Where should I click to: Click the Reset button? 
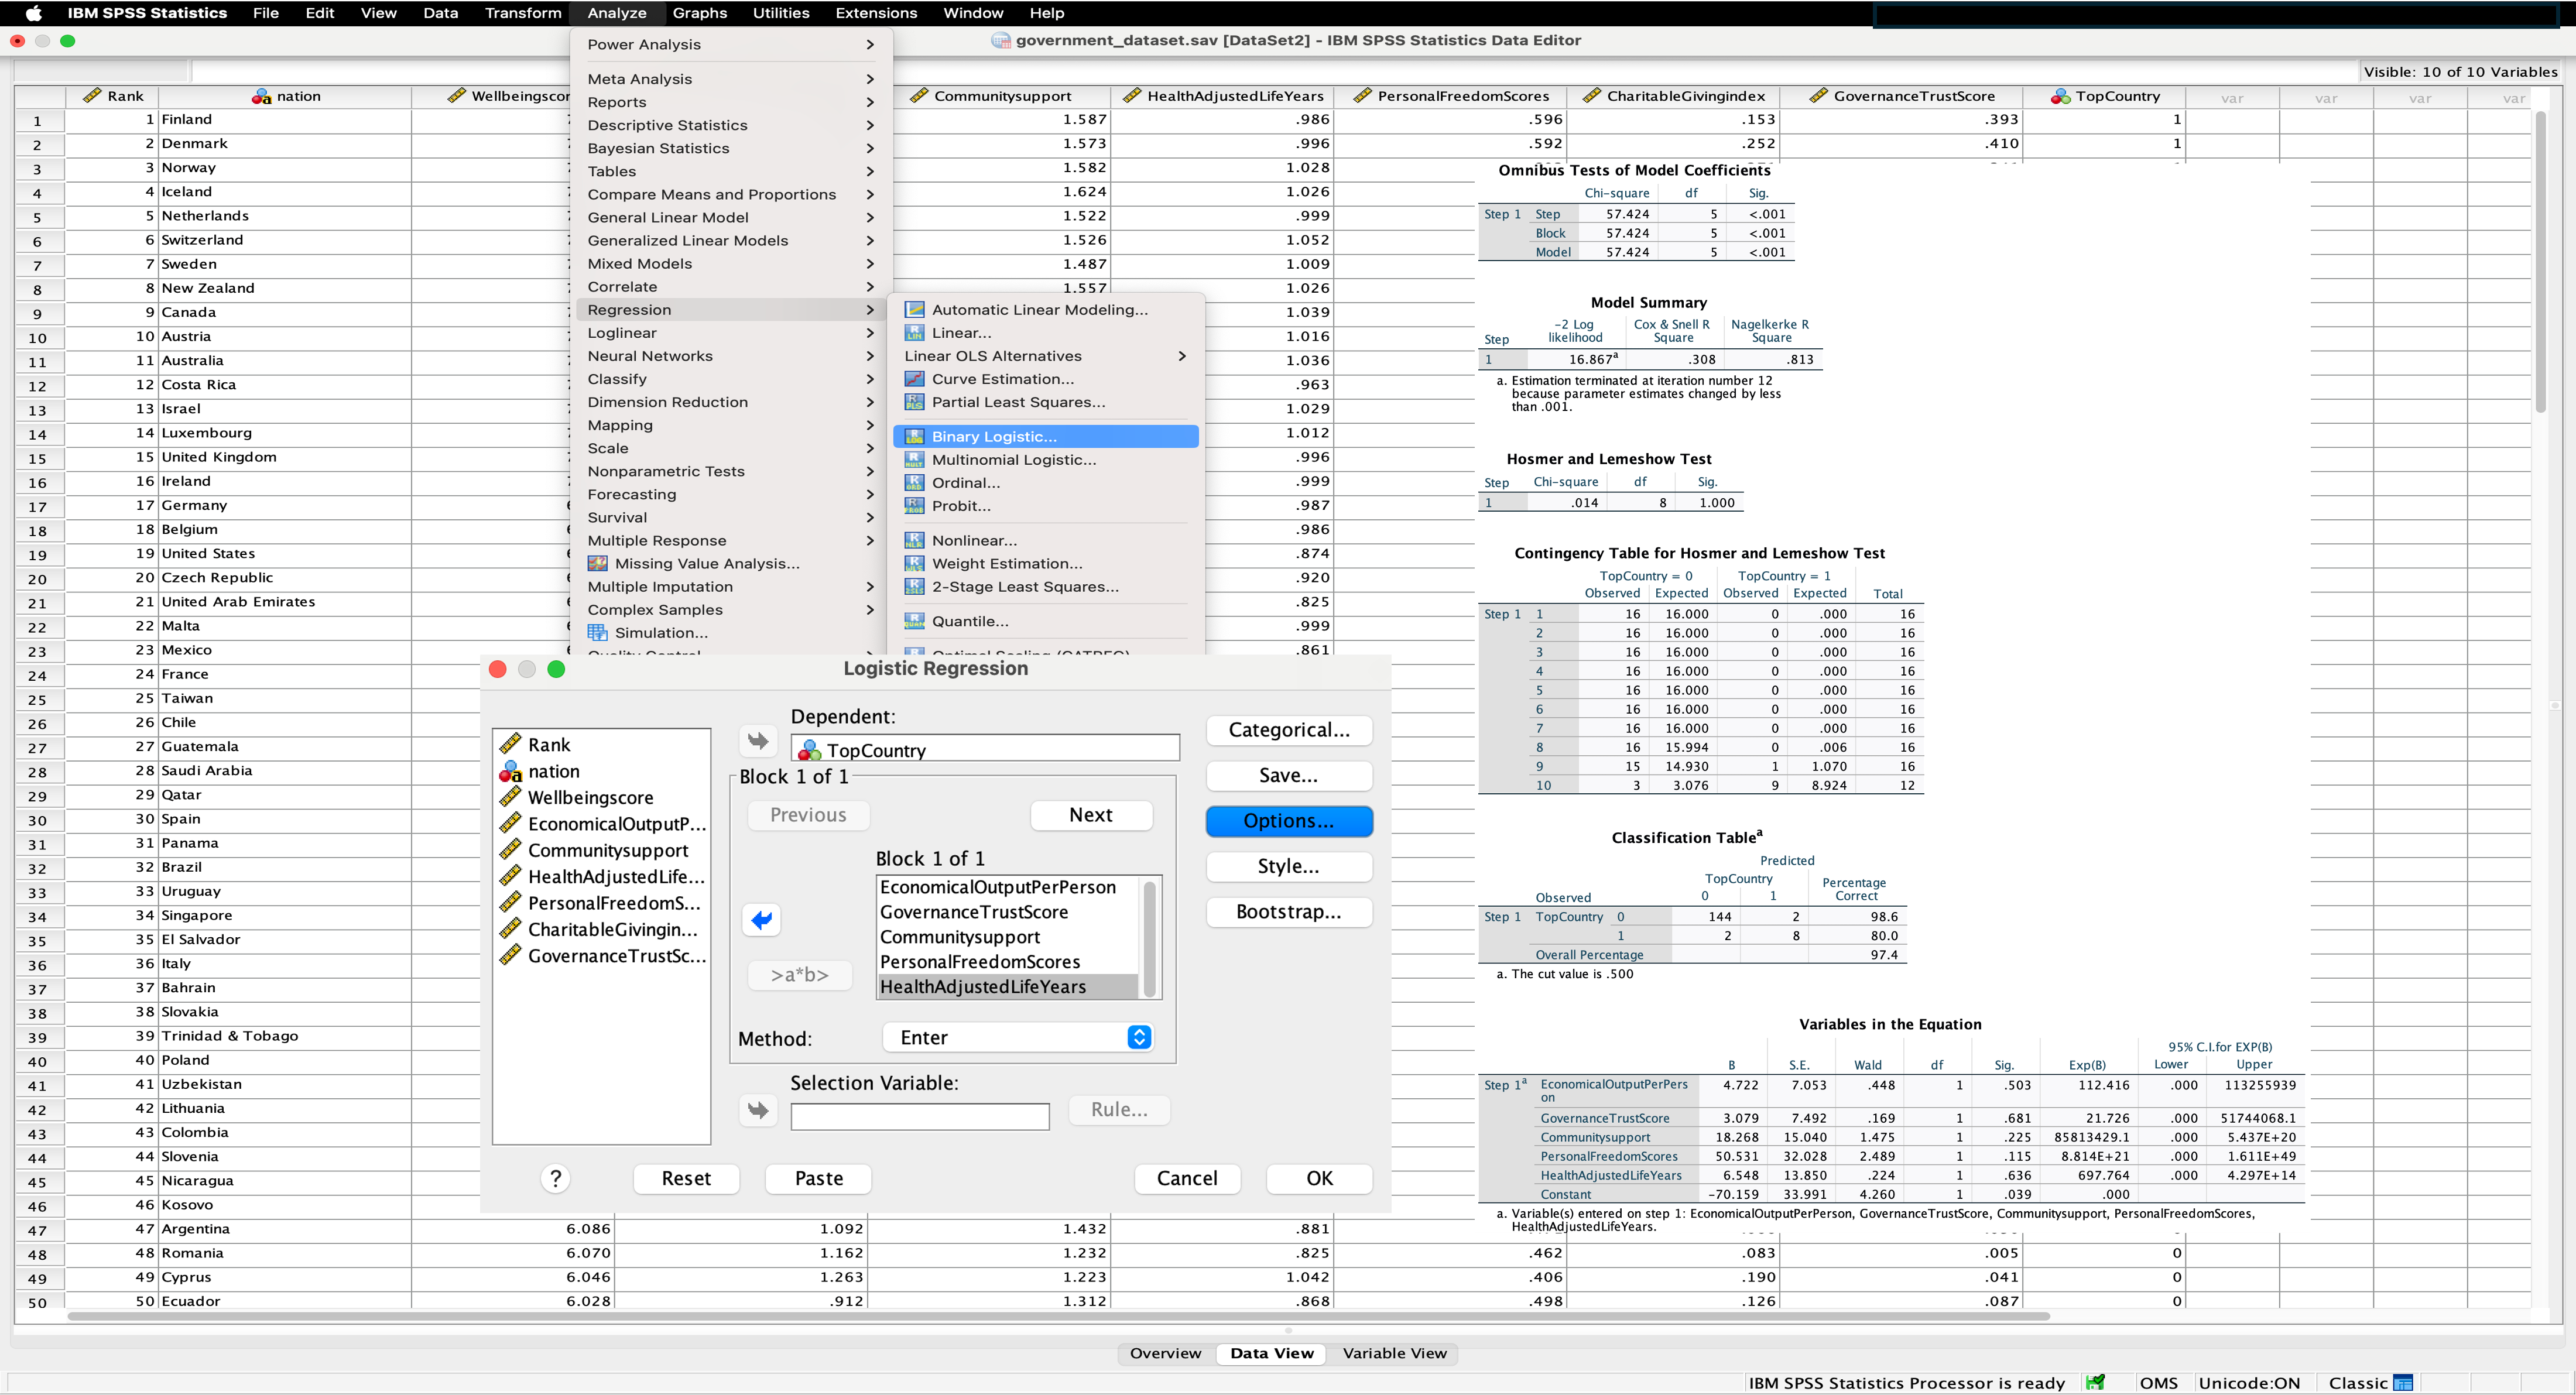click(686, 1179)
